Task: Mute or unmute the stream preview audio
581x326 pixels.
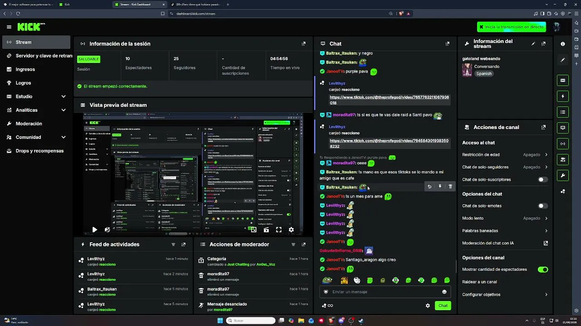Action: point(107,230)
